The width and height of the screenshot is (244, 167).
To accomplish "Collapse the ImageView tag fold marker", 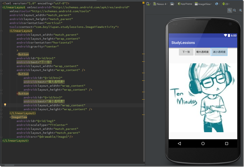I will click(x=1, y=117).
